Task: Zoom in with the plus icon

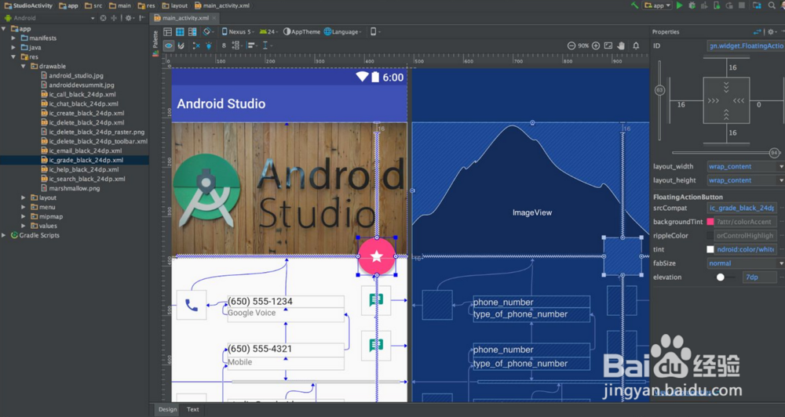Action: click(x=596, y=45)
